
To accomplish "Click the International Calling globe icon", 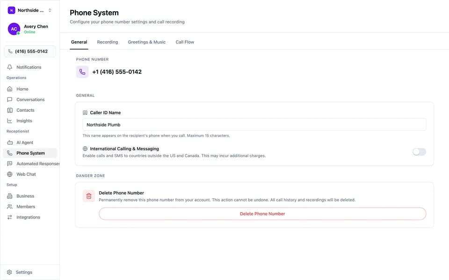I will click(85, 148).
